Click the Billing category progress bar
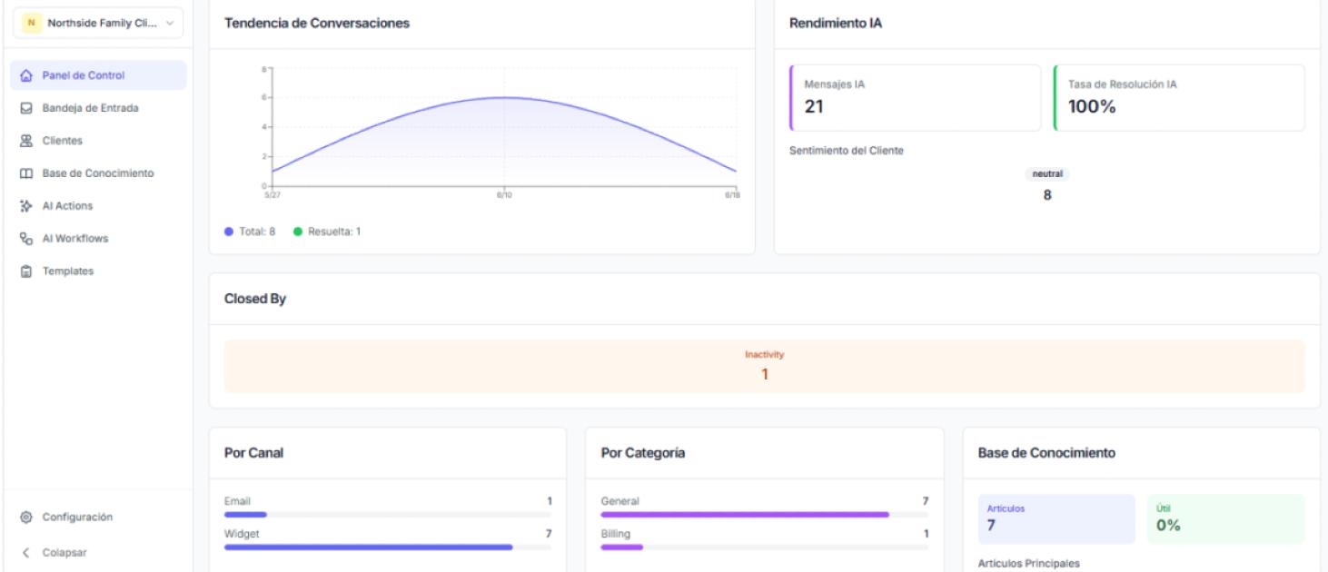 [765, 547]
